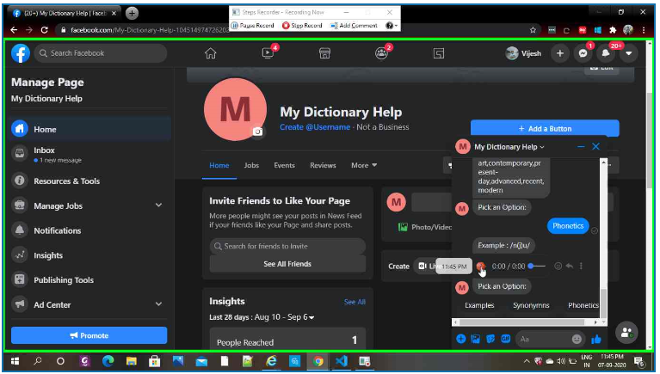React to audio message with emoji icon
Viewport: 660px width, 374px height.
click(558, 266)
